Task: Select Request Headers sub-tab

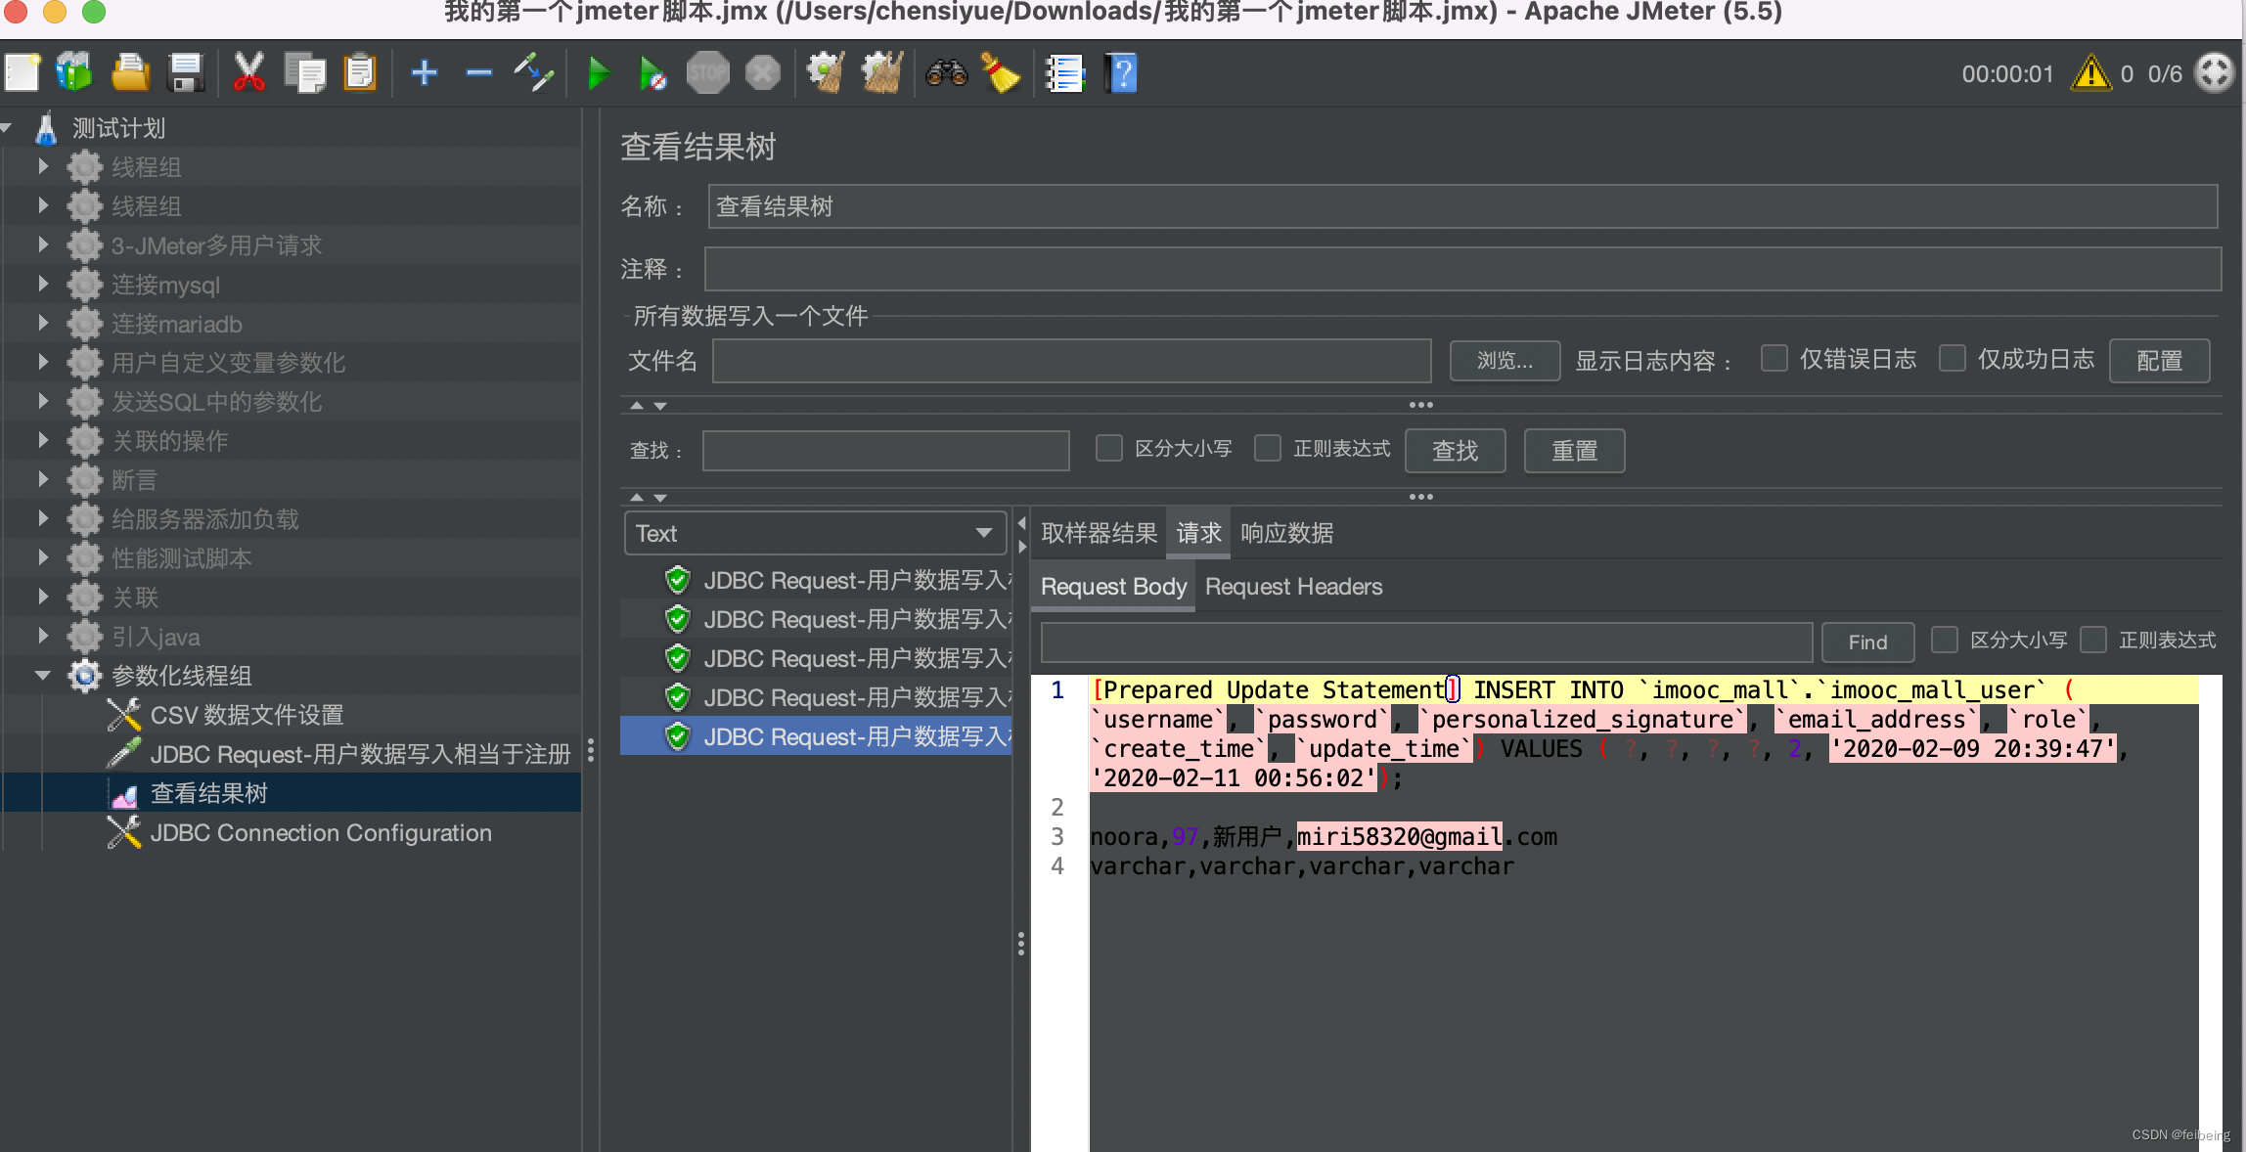Action: (1293, 587)
